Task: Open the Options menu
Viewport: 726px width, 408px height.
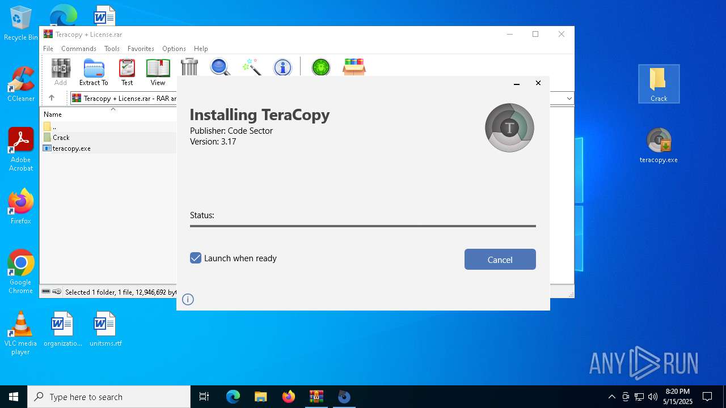Action: click(x=174, y=49)
